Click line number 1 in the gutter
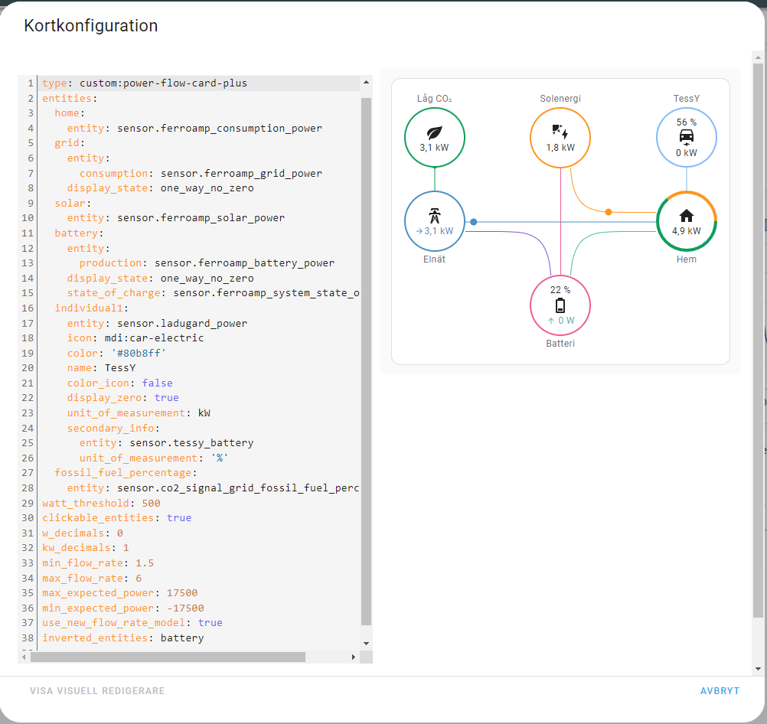The image size is (767, 724). [29, 83]
